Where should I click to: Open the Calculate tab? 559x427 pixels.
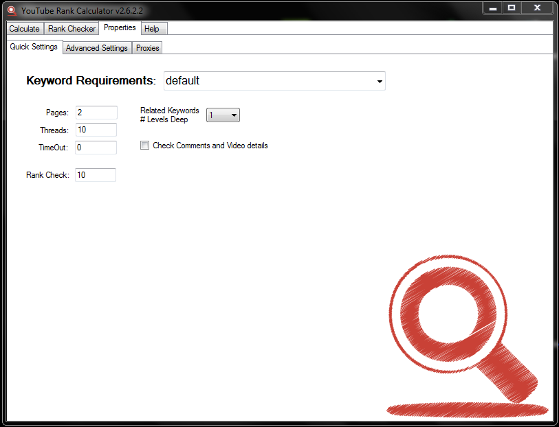click(x=25, y=28)
